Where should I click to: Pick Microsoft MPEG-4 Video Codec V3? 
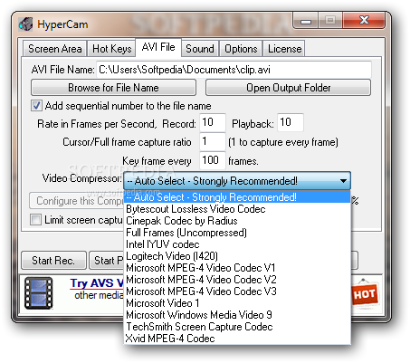coord(237,291)
